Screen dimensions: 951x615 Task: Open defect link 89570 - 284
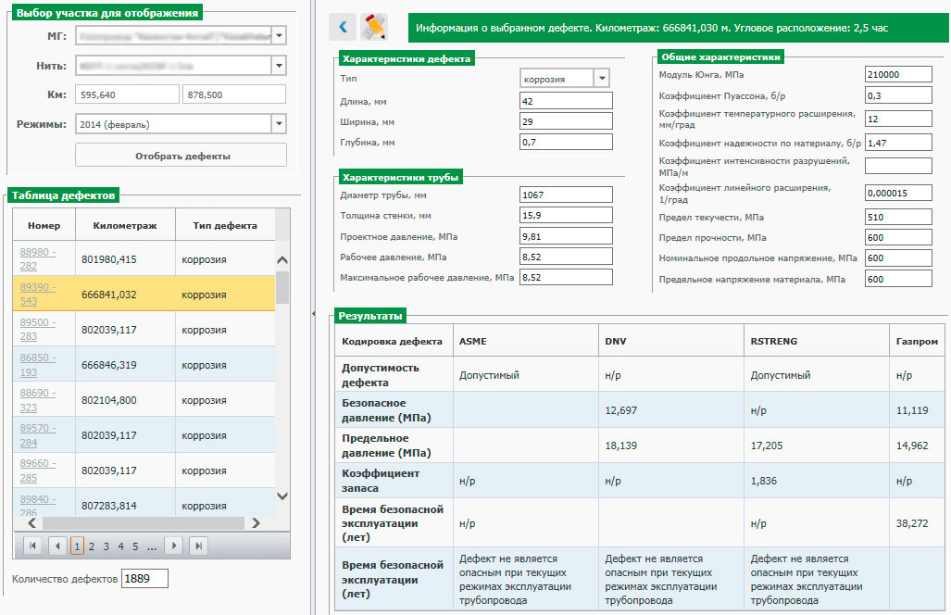(x=37, y=435)
